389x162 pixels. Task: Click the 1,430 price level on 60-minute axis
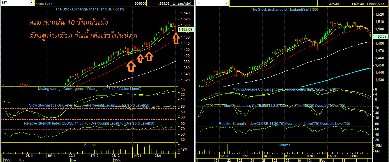pos(379,80)
